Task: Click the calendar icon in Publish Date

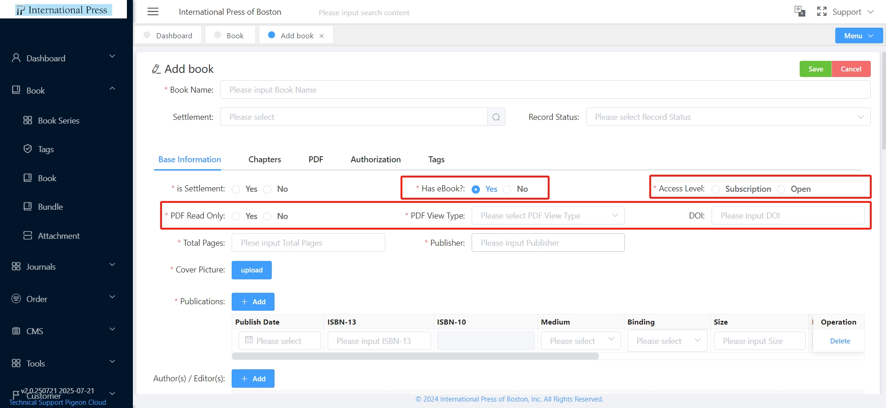Action: click(x=249, y=340)
